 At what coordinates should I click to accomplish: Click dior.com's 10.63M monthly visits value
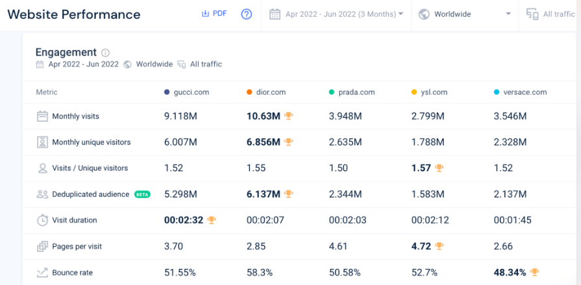(264, 117)
